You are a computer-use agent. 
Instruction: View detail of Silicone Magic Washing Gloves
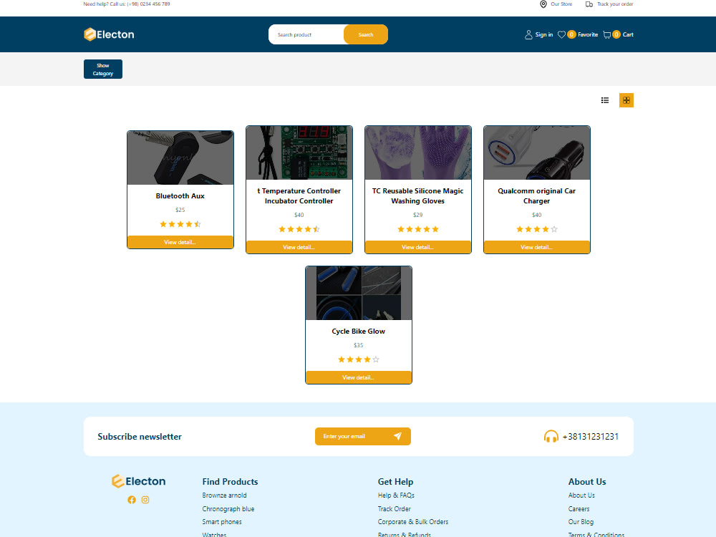418,247
